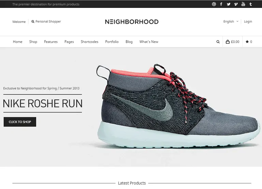Viewport: 262px width, 189px height.
Task: Open the Personal Shopper link
Action: (46, 21)
